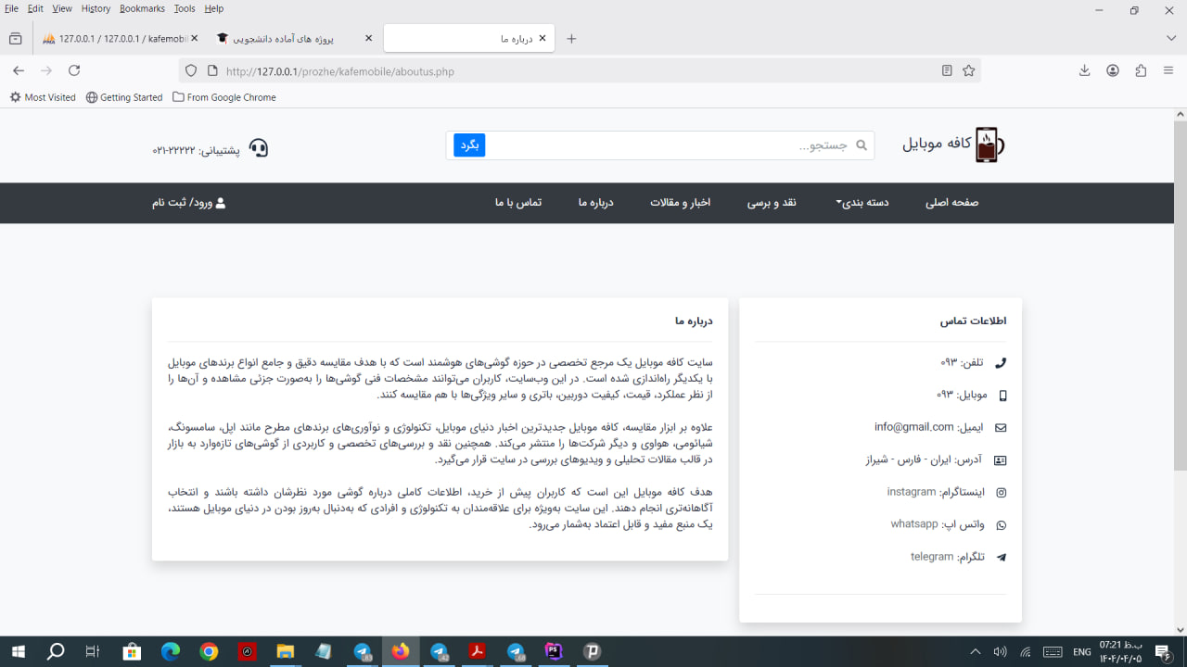The width and height of the screenshot is (1187, 667).
Task: Toggle reader view icon in address bar
Action: [x=947, y=70]
